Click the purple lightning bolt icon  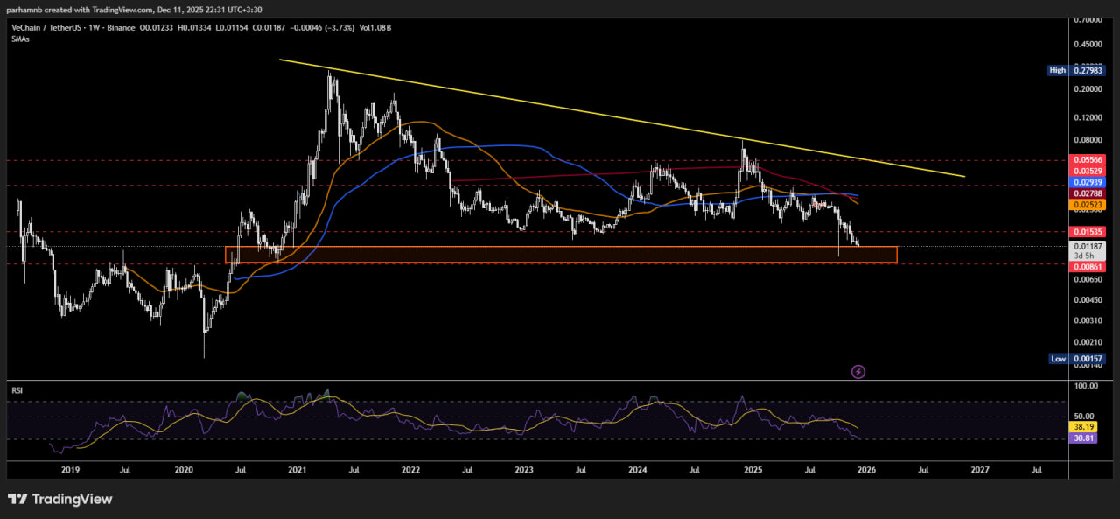(x=858, y=372)
